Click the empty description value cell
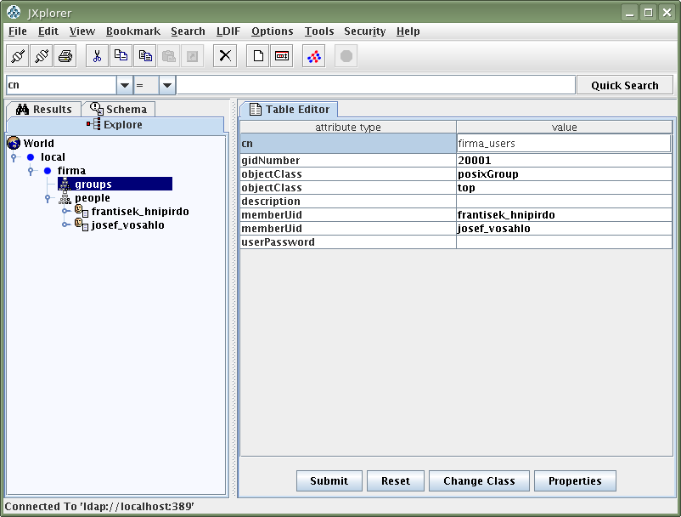 coord(564,202)
